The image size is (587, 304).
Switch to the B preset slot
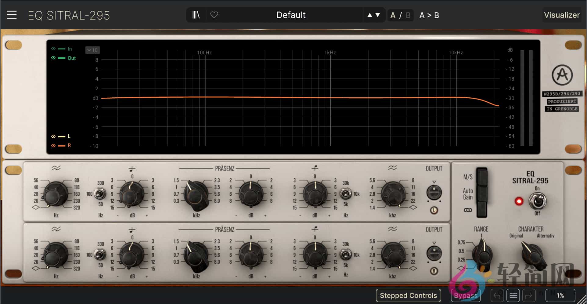[x=408, y=15]
